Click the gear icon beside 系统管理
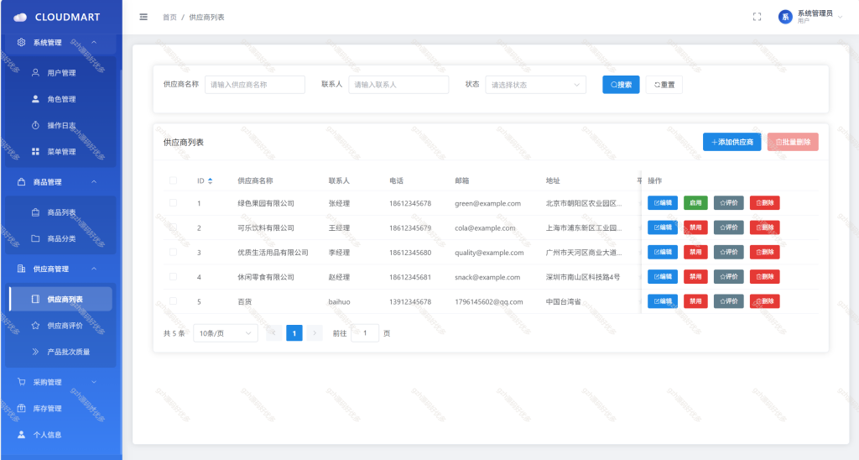Screen dimensions: 859x460 21,42
